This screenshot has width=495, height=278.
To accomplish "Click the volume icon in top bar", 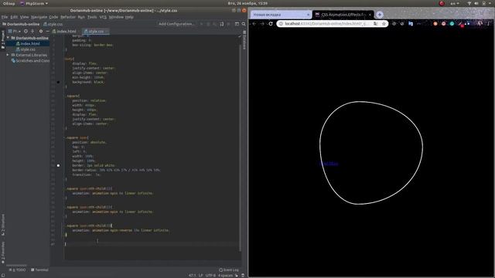I will coord(476,3).
